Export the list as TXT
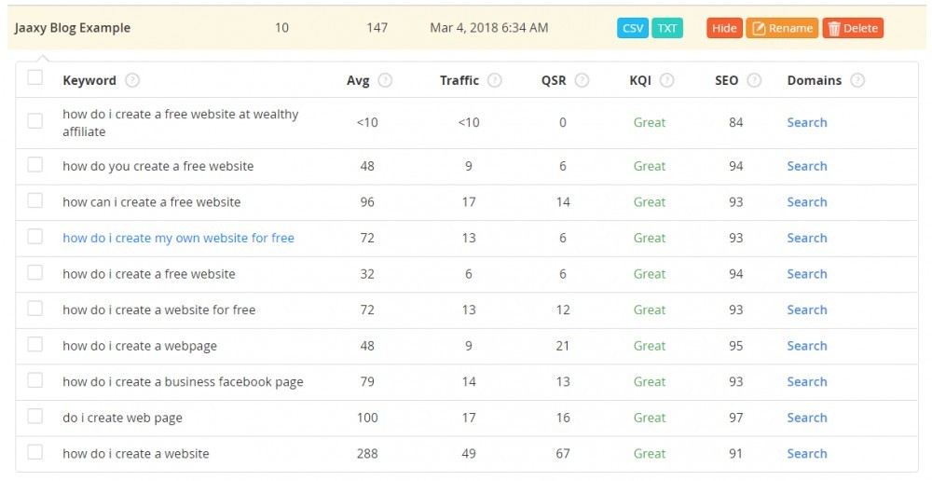 tap(667, 28)
